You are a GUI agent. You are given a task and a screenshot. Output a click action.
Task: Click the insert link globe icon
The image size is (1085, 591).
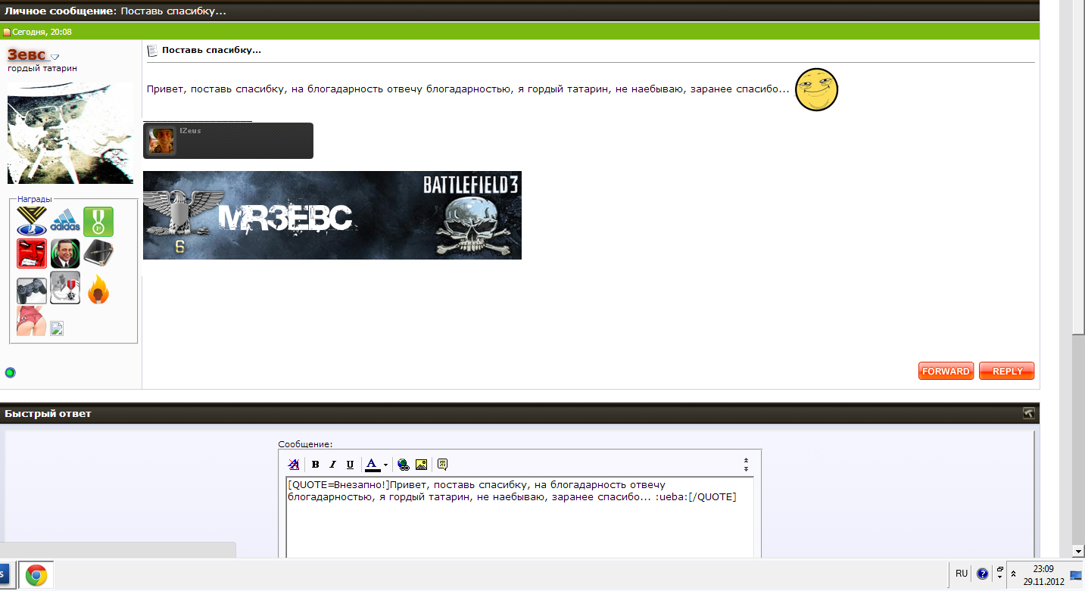click(403, 465)
